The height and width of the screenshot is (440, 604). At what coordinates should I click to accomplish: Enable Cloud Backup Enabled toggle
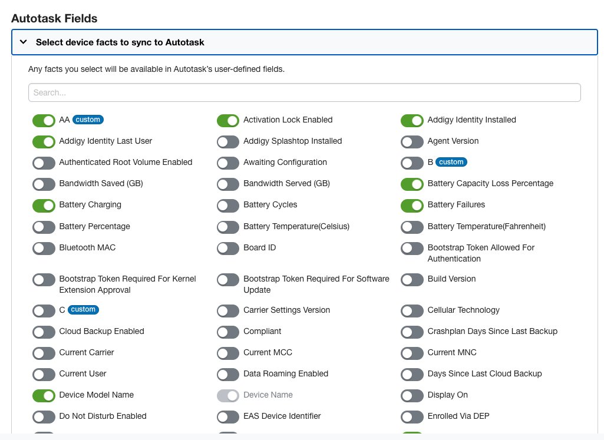point(44,332)
